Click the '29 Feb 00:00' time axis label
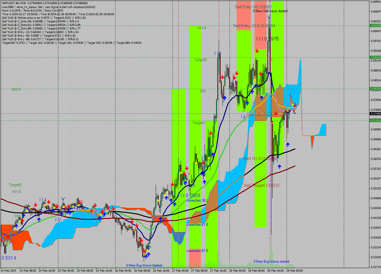The height and width of the screenshot is (274, 381). pos(294,271)
